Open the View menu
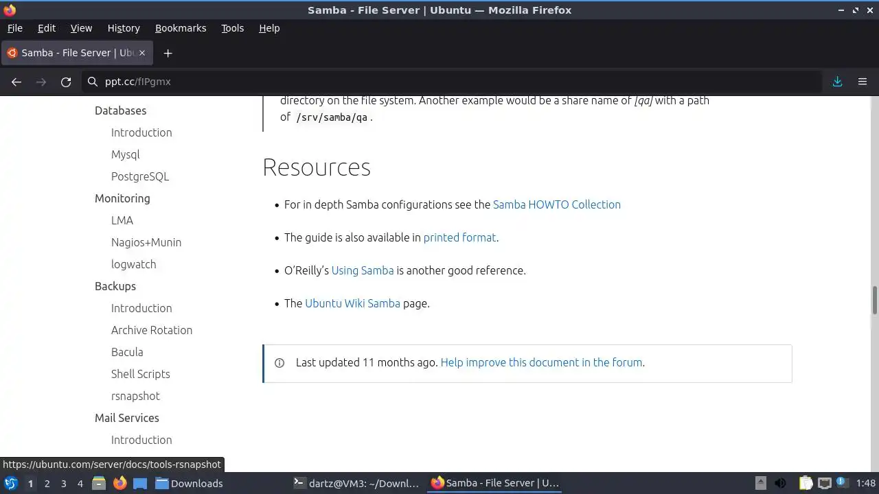 (x=81, y=28)
